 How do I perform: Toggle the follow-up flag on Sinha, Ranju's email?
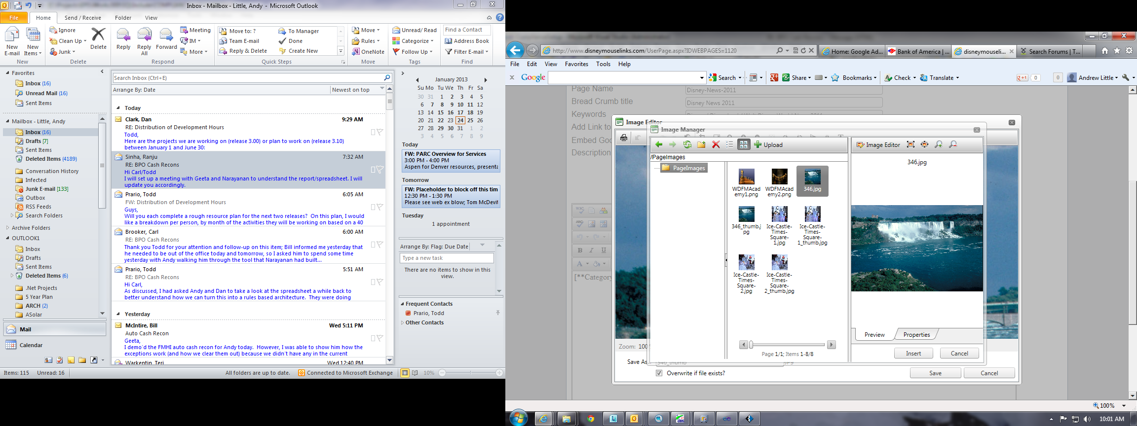tap(380, 170)
